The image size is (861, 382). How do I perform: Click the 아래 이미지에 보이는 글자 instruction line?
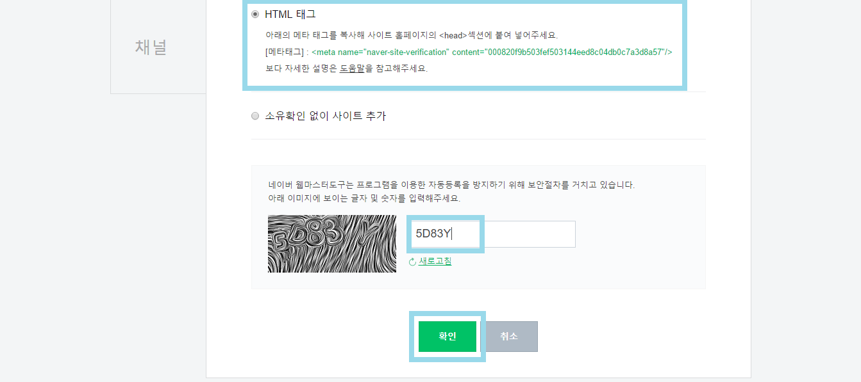[364, 198]
